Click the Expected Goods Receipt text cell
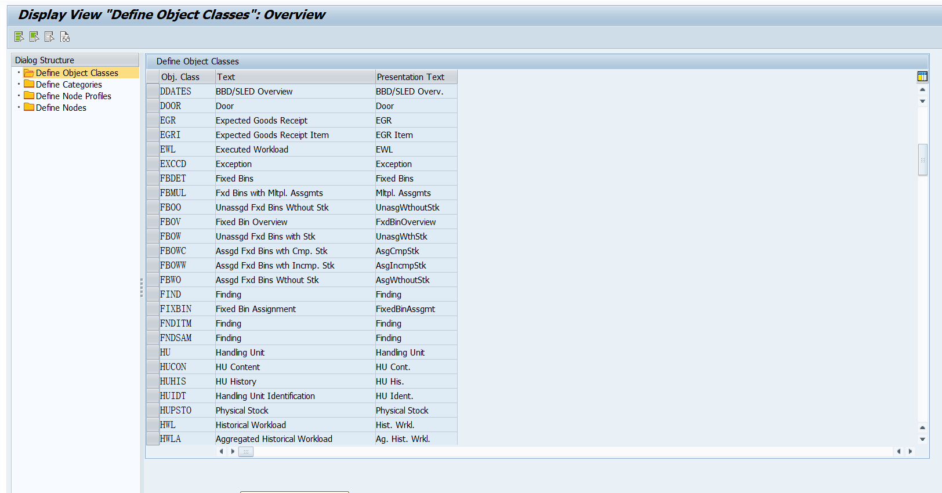Viewport: 942px width, 493px height. click(x=295, y=120)
